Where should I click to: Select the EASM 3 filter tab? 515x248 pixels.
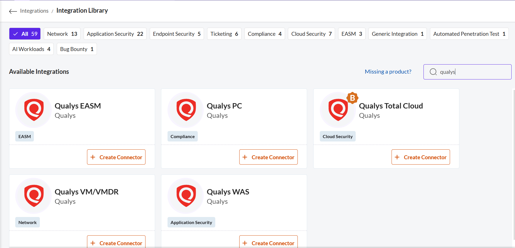(352, 34)
